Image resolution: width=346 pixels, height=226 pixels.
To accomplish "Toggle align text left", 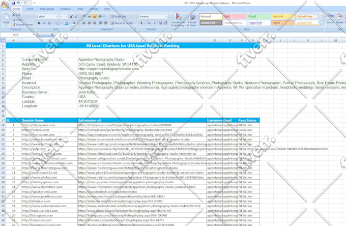I will (x=84, y=23).
